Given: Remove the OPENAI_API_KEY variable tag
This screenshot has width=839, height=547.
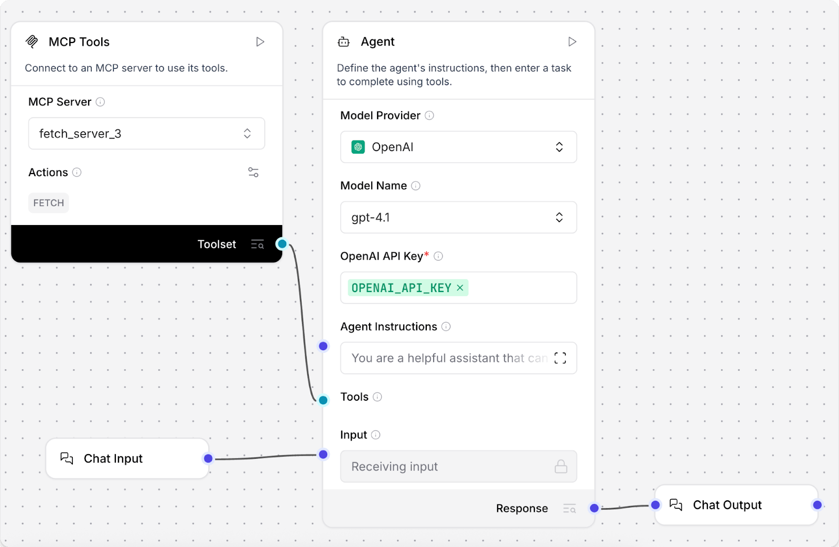Looking at the screenshot, I should pos(460,288).
